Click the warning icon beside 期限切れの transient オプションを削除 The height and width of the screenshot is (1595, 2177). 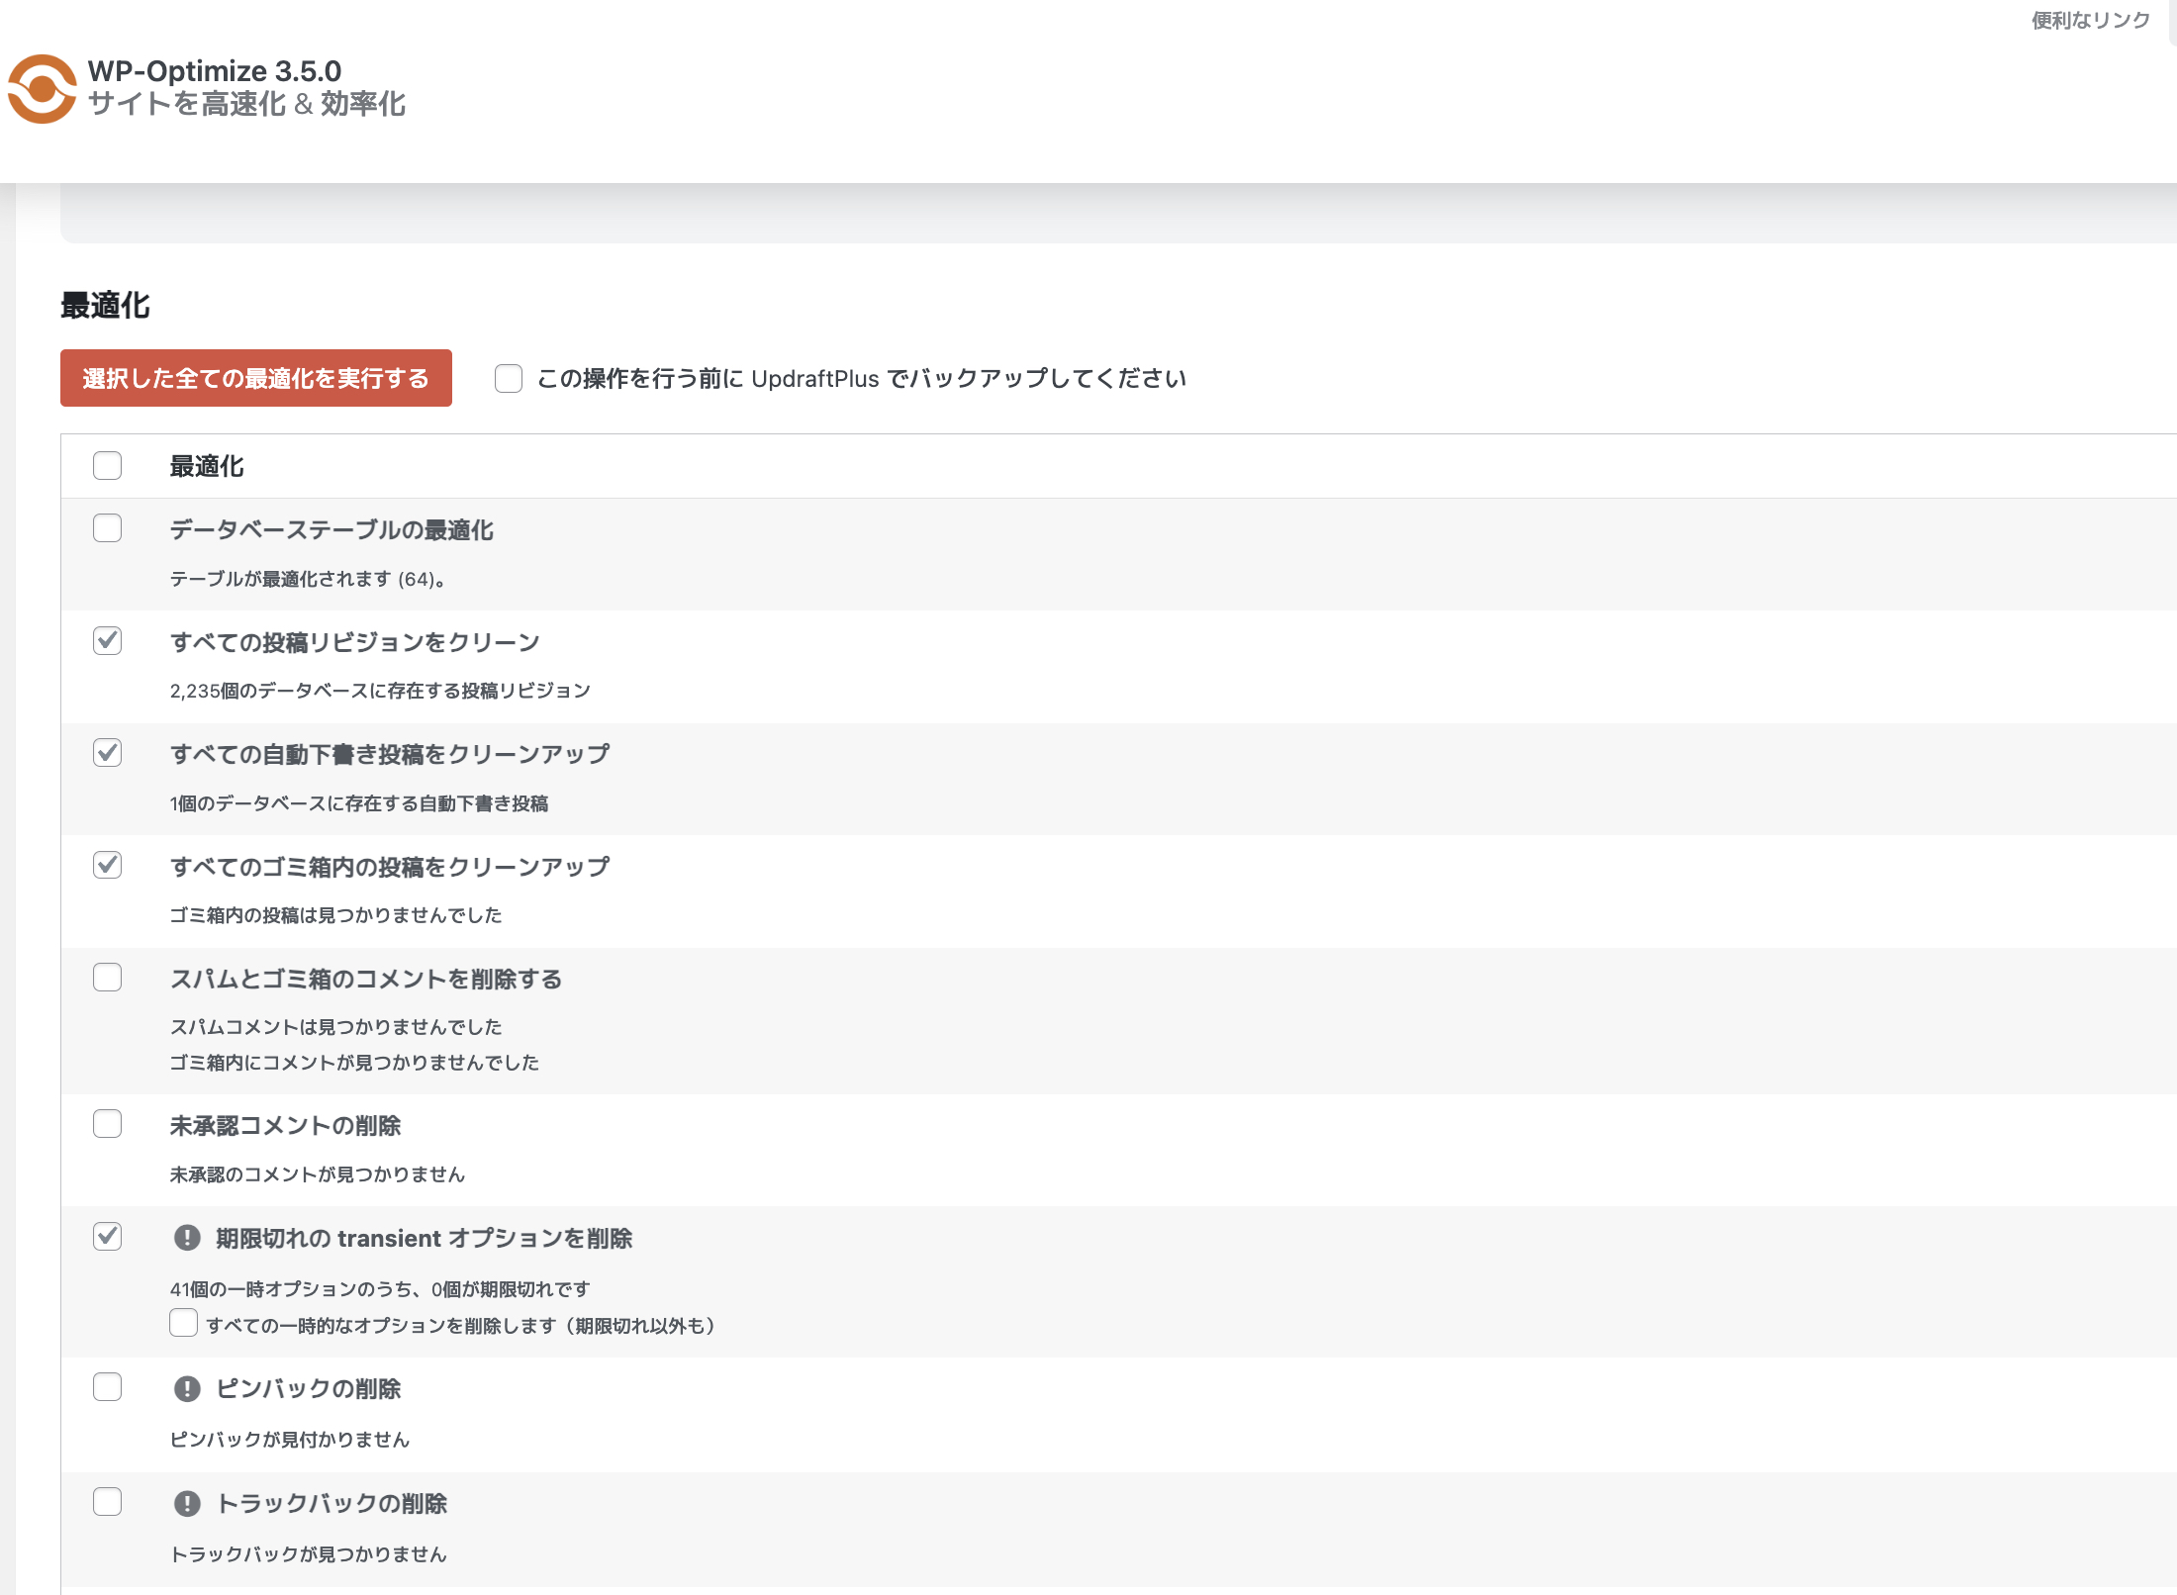(x=187, y=1238)
